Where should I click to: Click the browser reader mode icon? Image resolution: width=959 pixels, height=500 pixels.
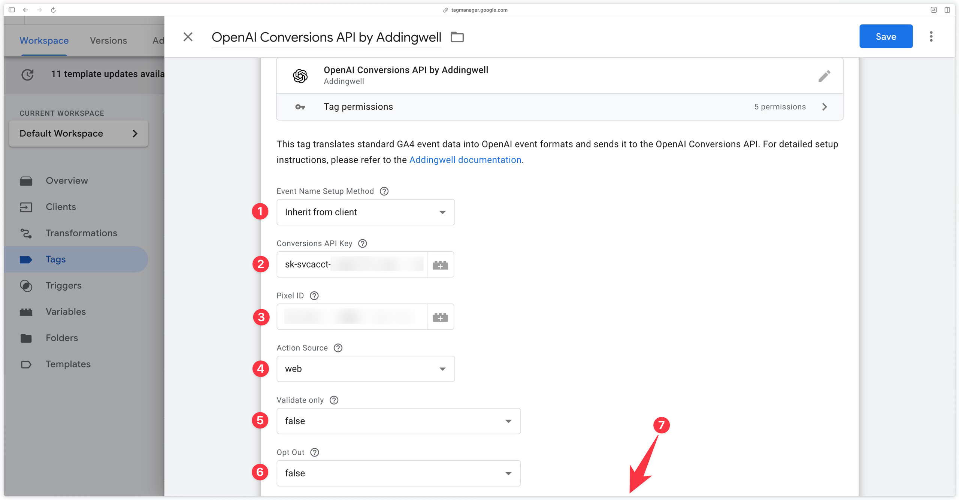934,10
